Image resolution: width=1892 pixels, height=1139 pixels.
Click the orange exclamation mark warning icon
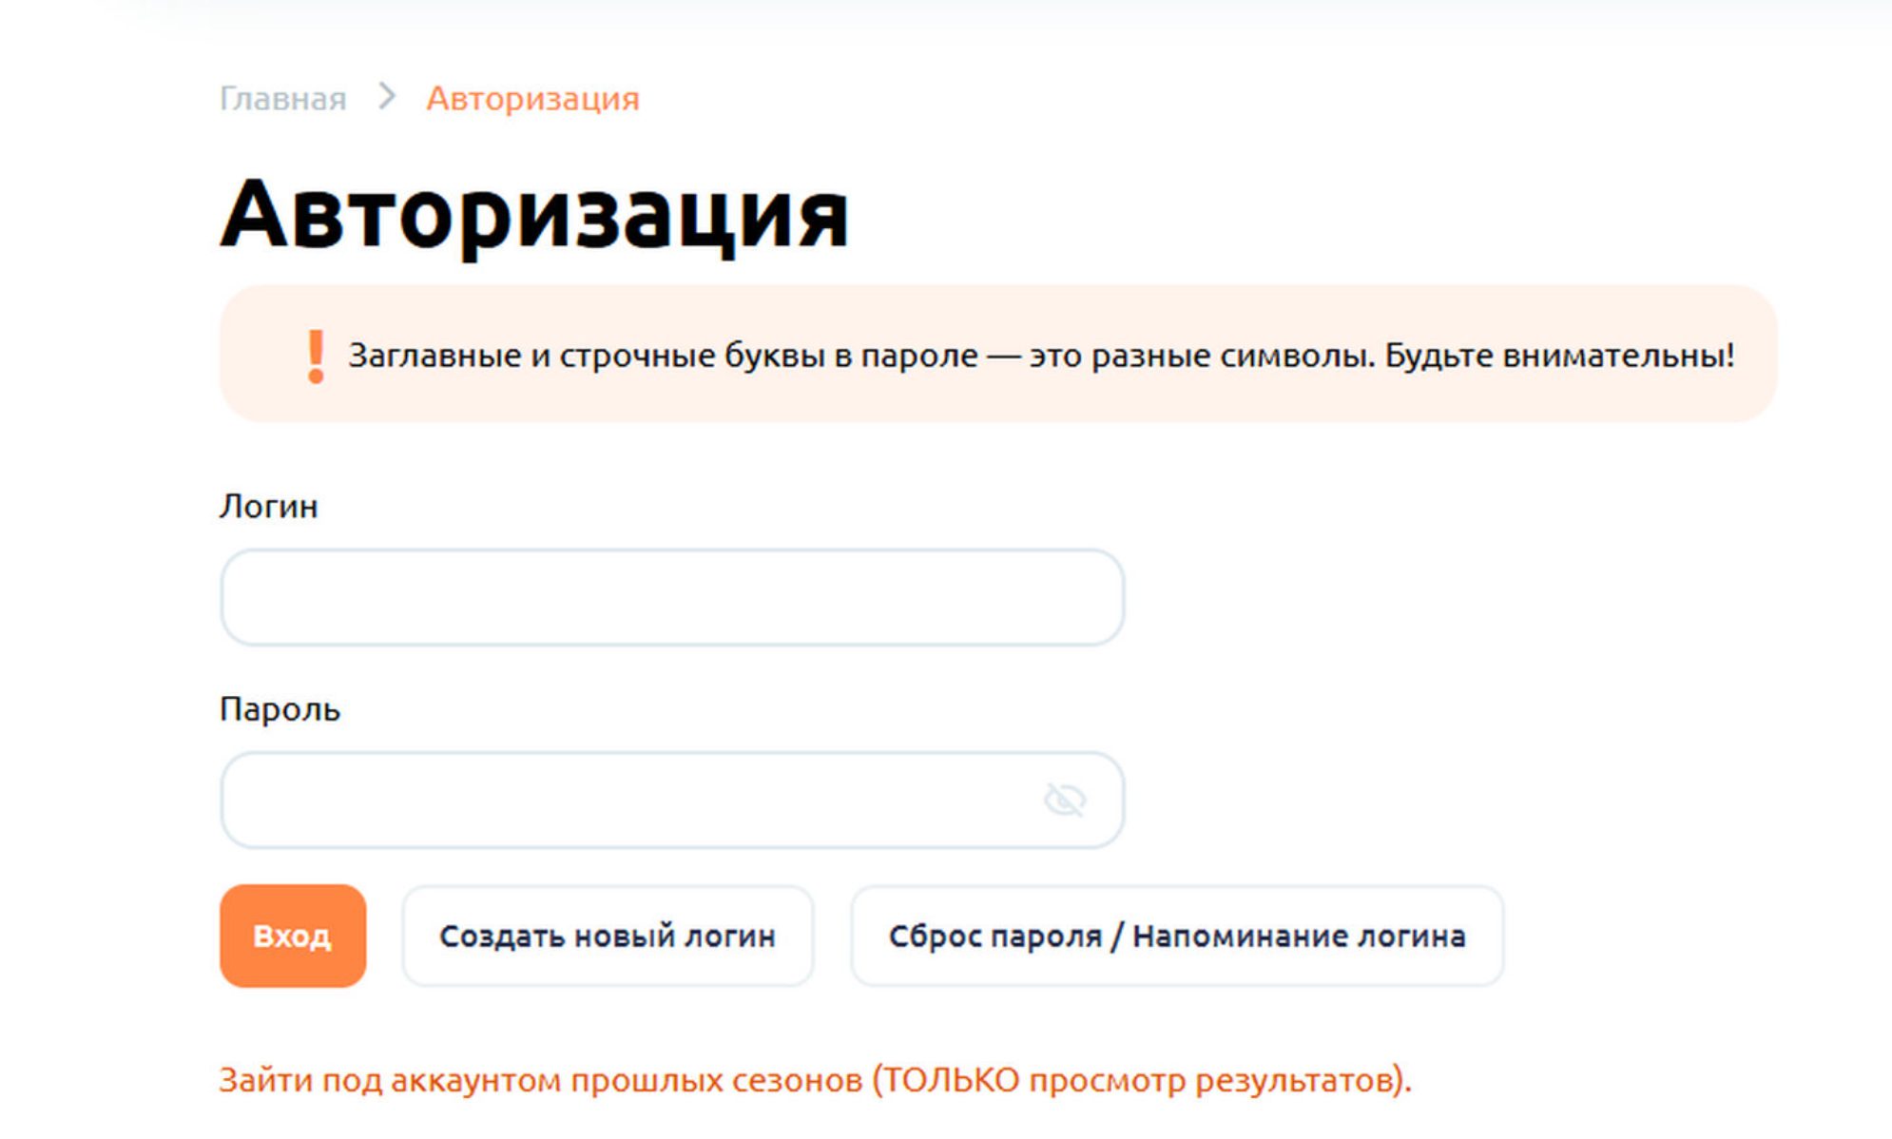click(x=316, y=357)
